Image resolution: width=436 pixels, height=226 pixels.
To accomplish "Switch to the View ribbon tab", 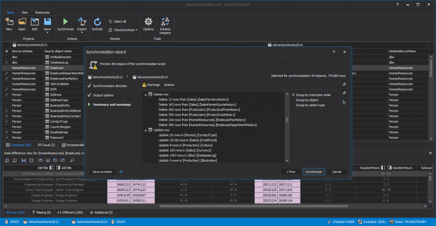I will (25, 12).
